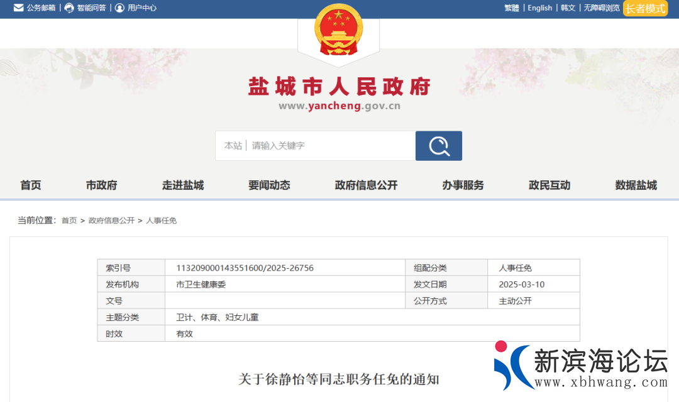
Task: Open 智能问答 robot icon
Action: coord(69,8)
